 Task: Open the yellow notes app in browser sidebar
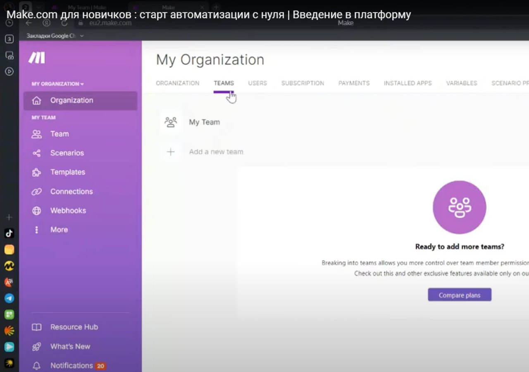click(9, 250)
